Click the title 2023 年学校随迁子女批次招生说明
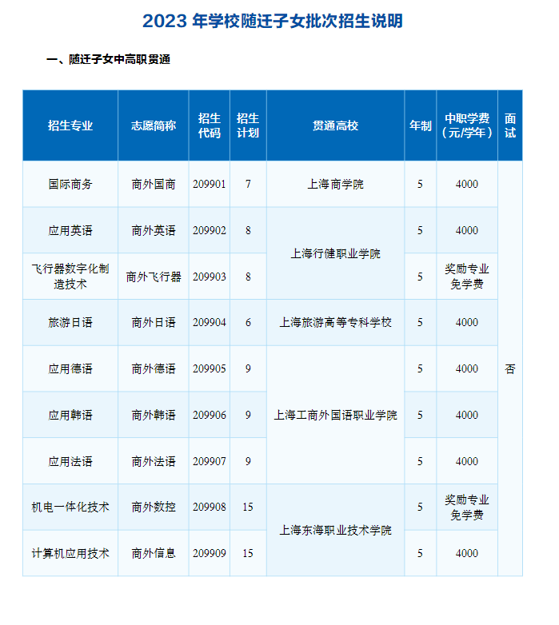Screen dimensions: 559x625 click(x=273, y=21)
